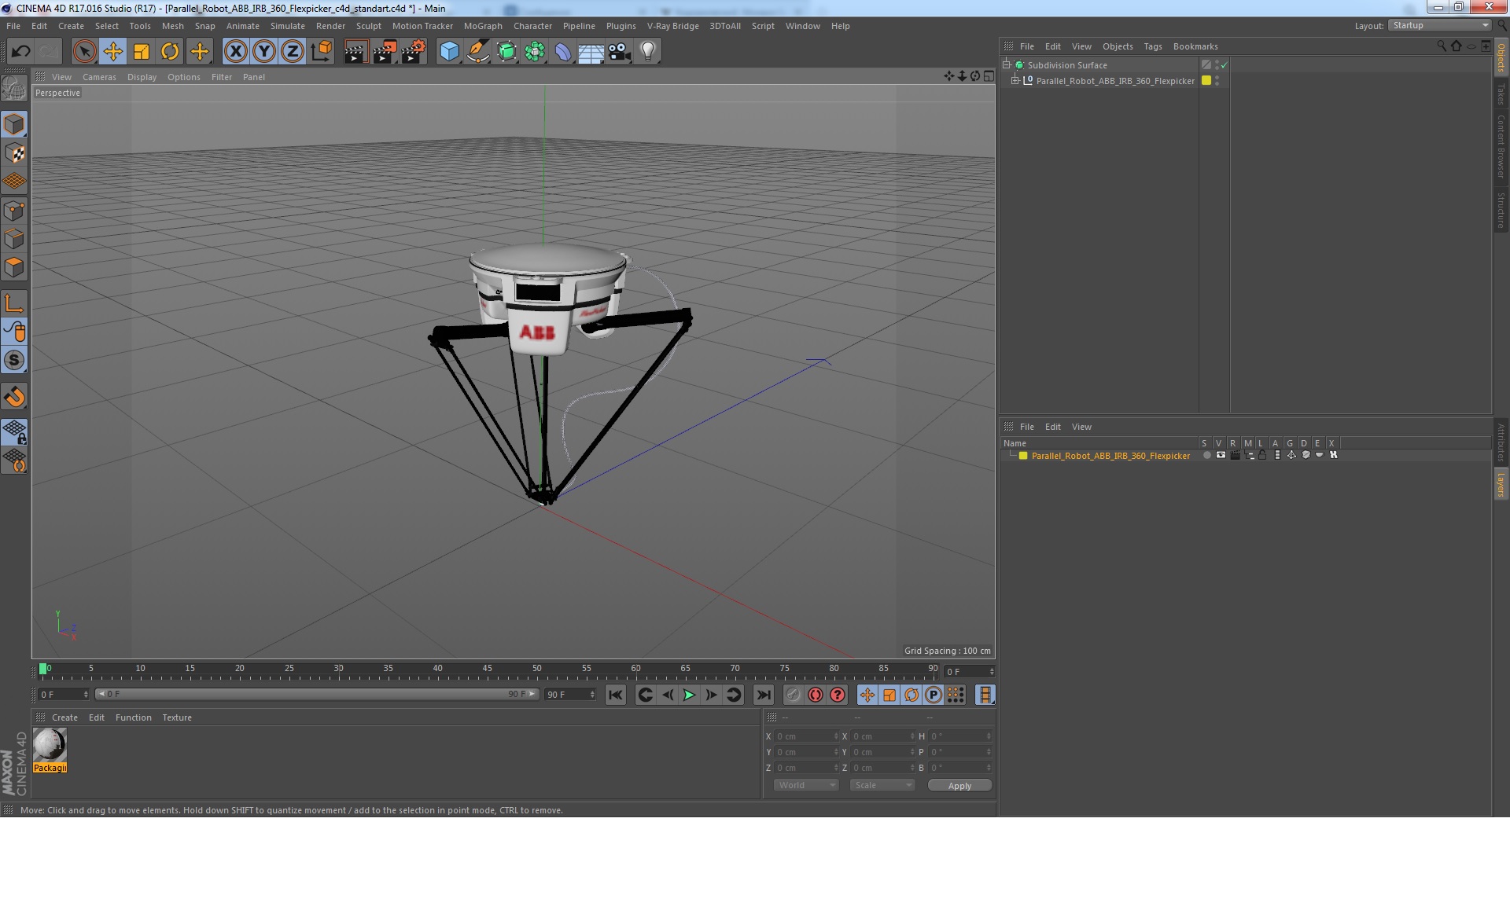Toggle Z axis lock
Image resolution: width=1510 pixels, height=910 pixels.
pyautogui.click(x=293, y=52)
